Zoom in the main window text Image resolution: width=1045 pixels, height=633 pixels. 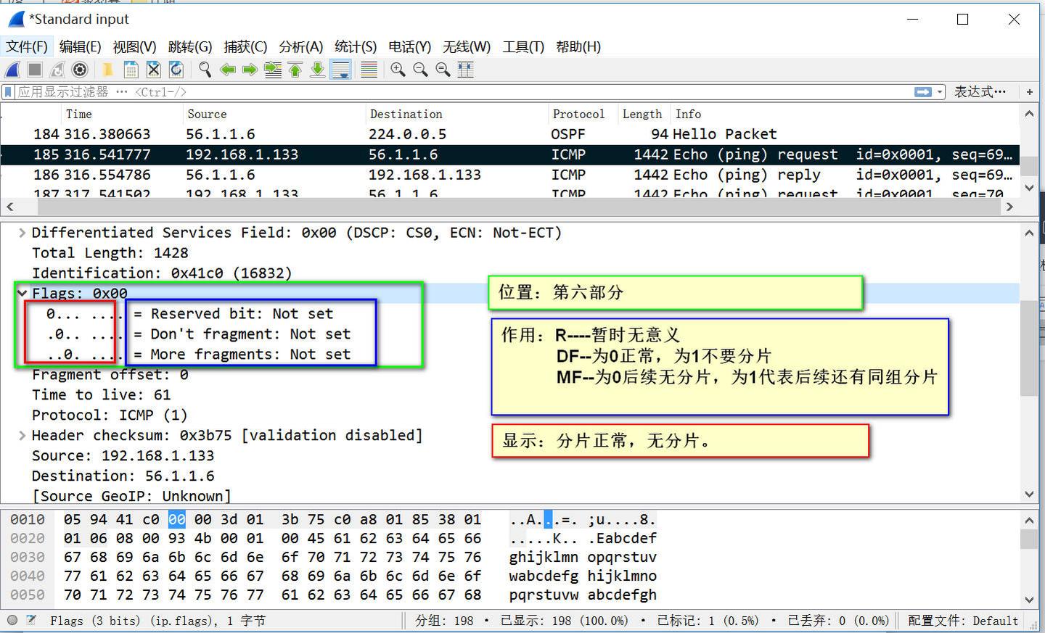point(398,70)
